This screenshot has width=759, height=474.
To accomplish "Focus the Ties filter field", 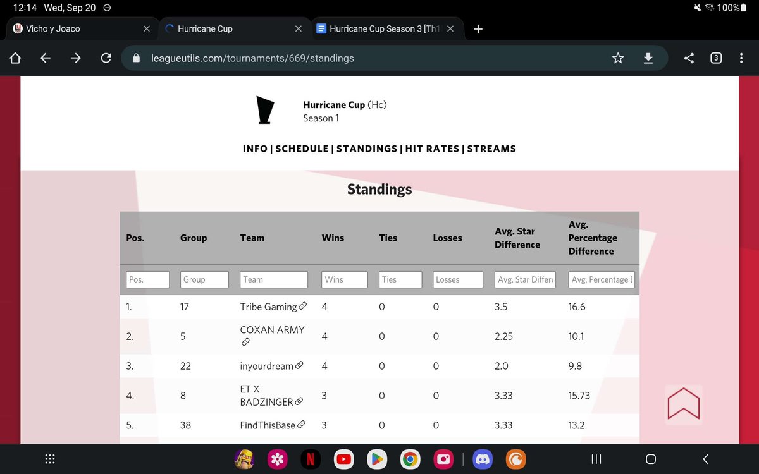I will click(x=400, y=279).
